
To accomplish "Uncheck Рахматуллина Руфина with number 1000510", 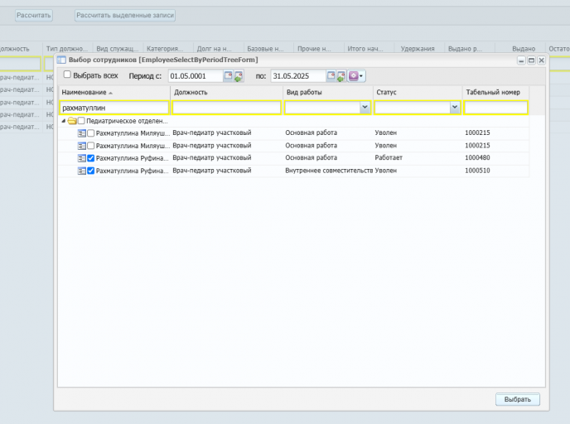I will click(x=91, y=171).
